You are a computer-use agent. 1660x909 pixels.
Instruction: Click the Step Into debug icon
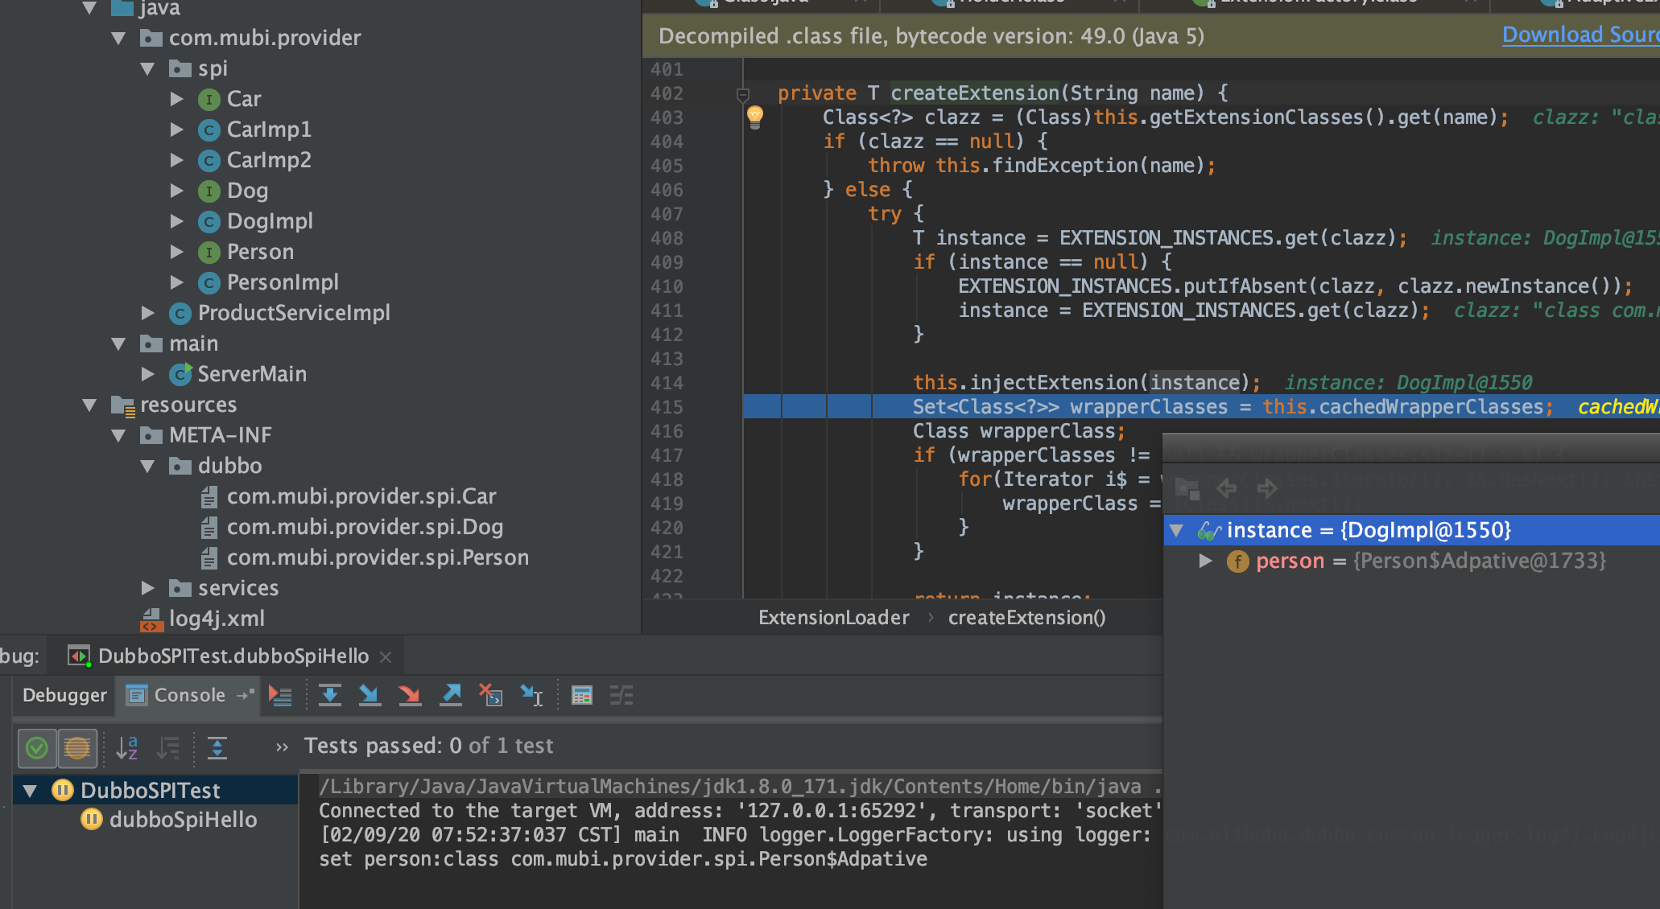coord(370,695)
